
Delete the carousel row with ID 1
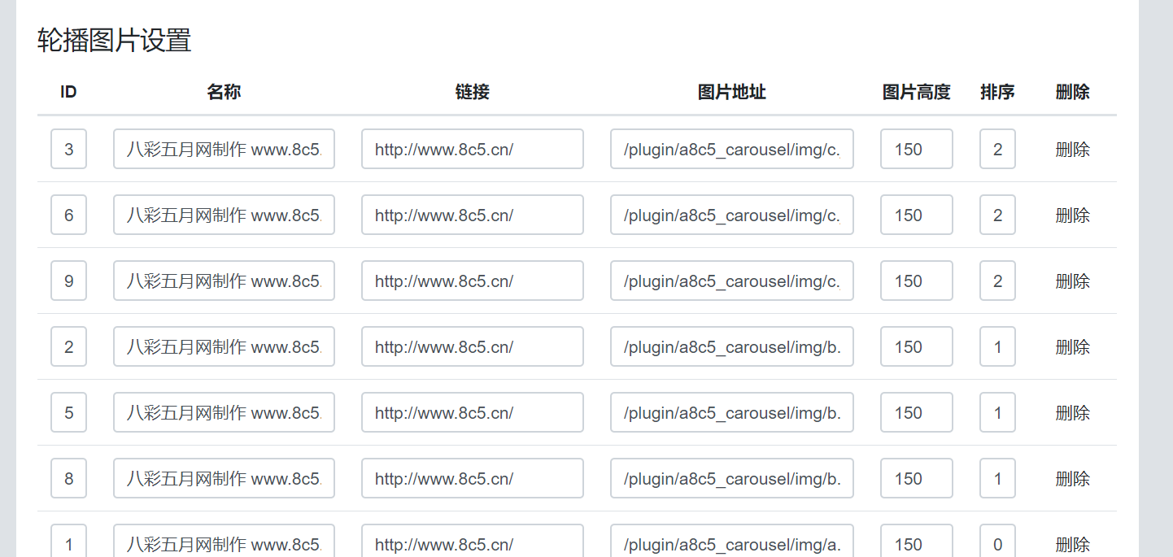click(x=1072, y=544)
